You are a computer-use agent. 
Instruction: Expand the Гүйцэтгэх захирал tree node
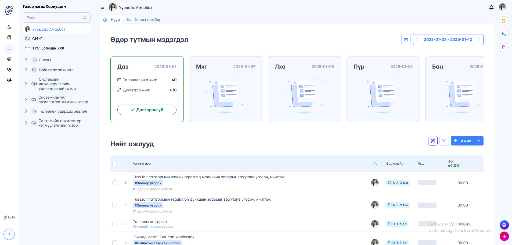[26, 70]
